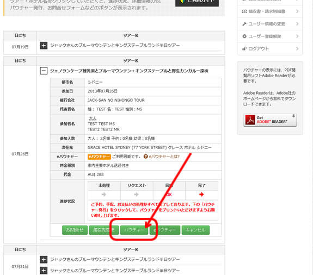Expand second tour under 07月31日
Screen dimensions: 313x275
44,271
